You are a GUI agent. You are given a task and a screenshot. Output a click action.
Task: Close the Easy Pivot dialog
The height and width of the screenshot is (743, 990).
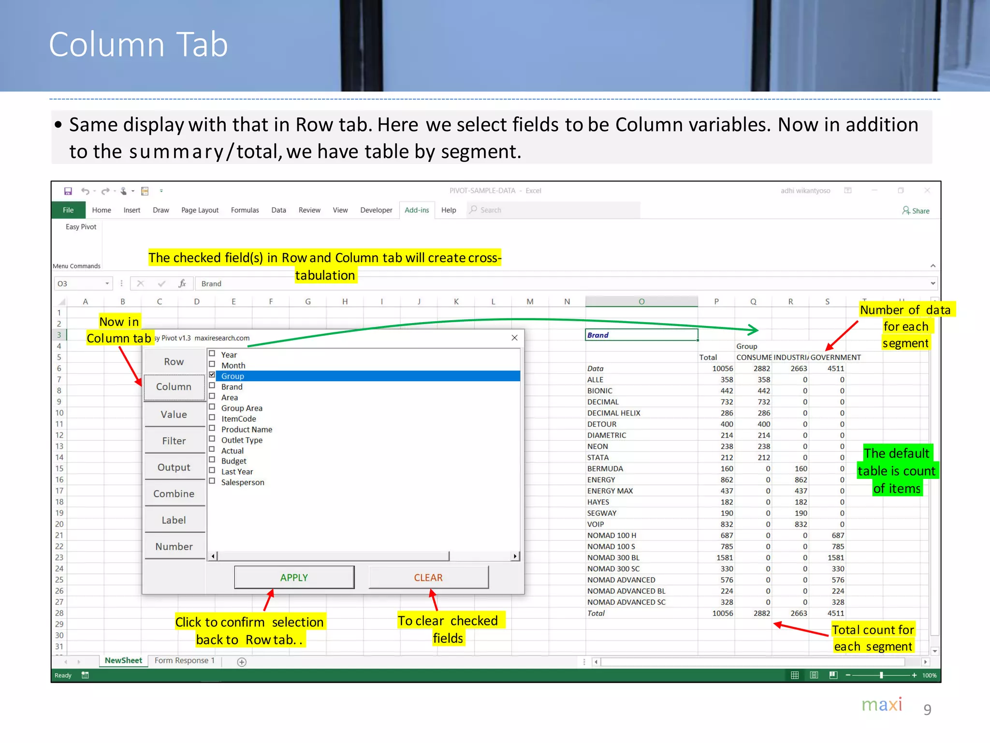coord(514,338)
